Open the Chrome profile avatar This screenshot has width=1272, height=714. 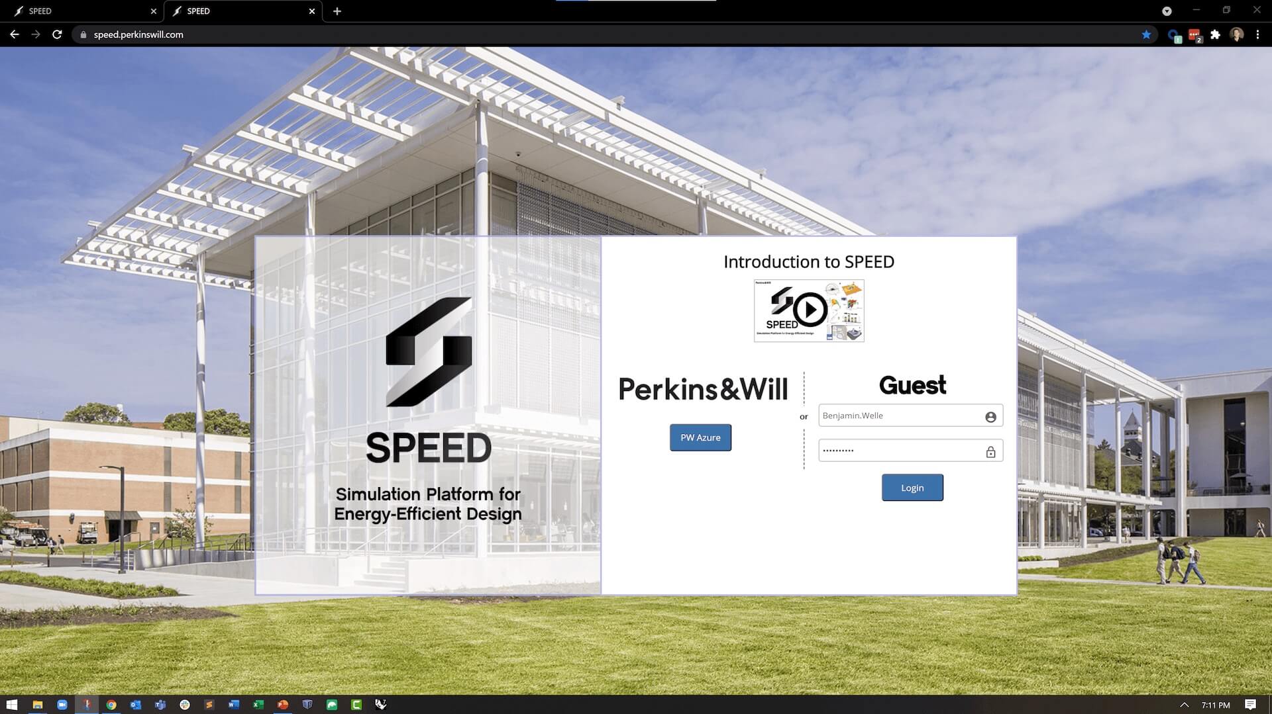tap(1236, 34)
